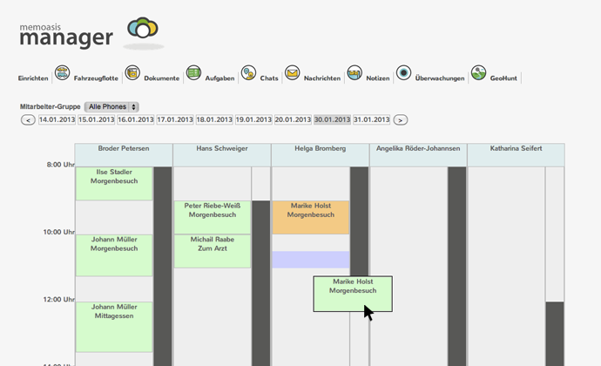
Task: Open the Fahrzeugflotte car icon
Action: coord(62,72)
